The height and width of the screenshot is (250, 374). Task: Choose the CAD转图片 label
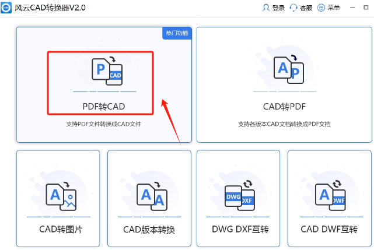tap(61, 229)
